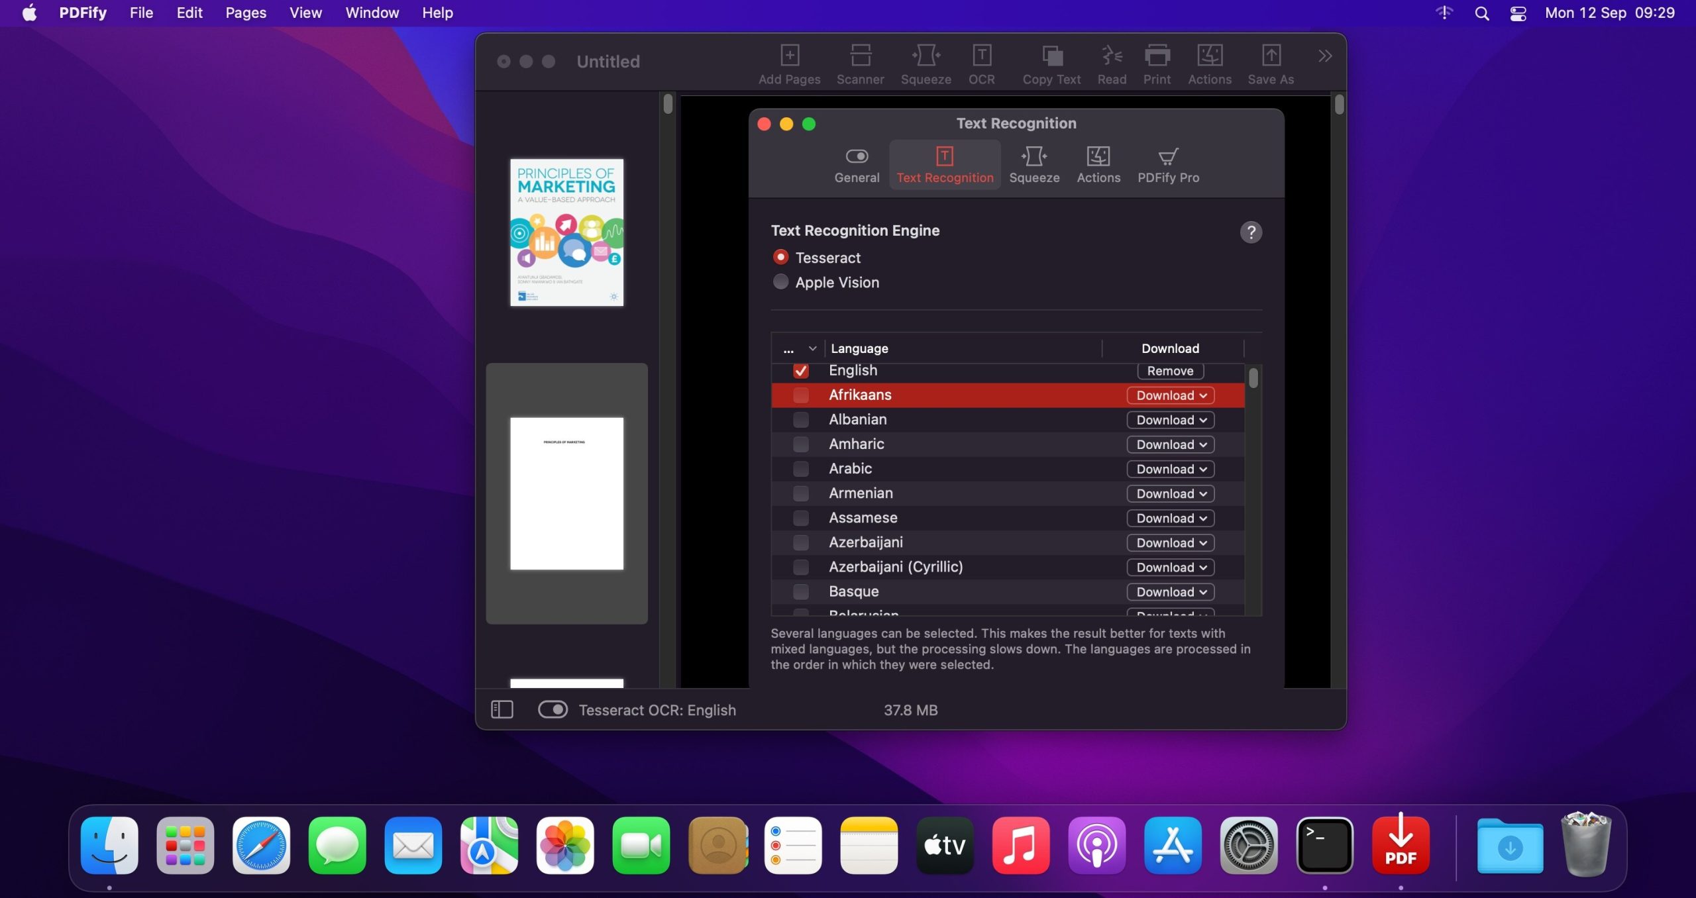
Task: Open the Afrikaans Download dropdown
Action: click(x=1170, y=395)
